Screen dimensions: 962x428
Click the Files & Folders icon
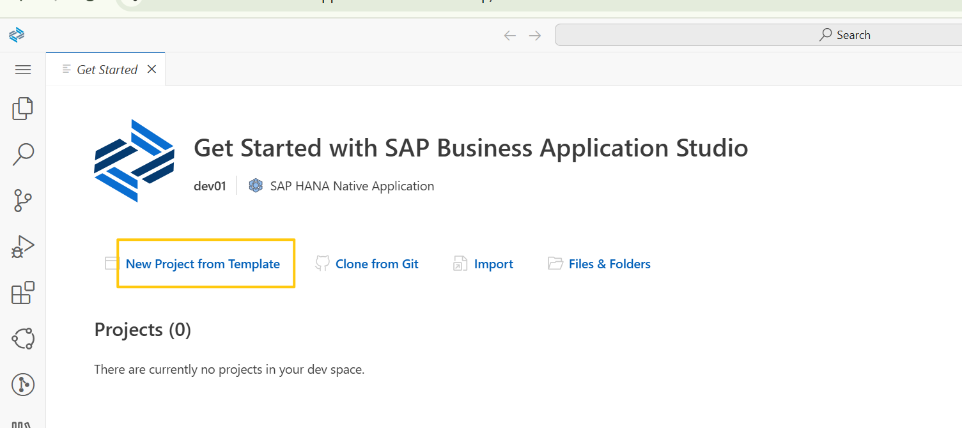[x=555, y=263]
